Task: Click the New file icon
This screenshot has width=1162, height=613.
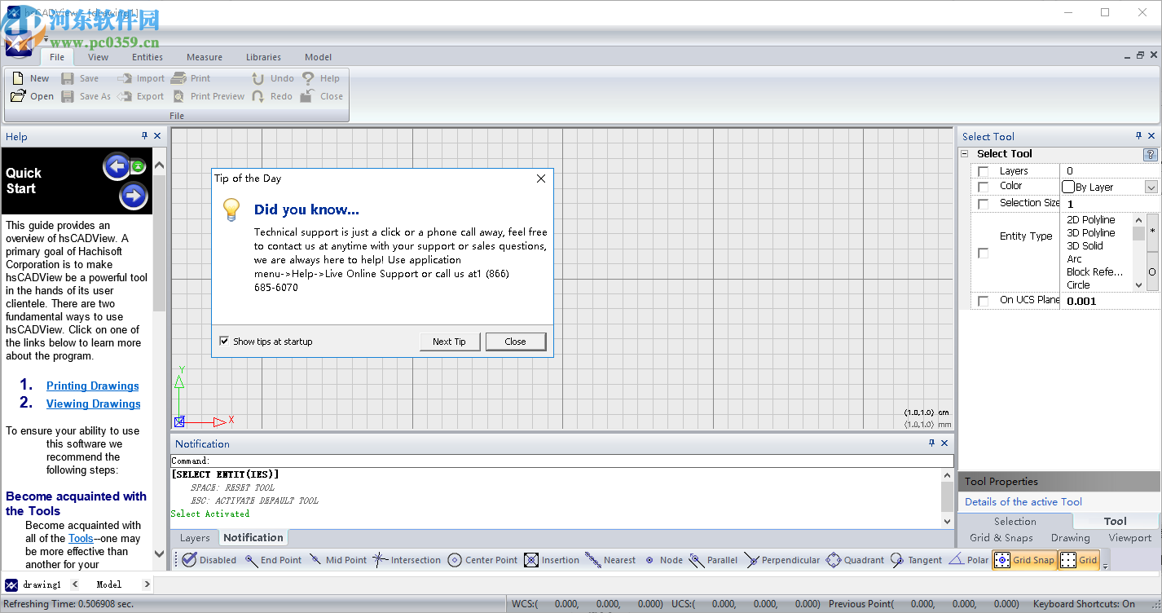Action: 18,78
